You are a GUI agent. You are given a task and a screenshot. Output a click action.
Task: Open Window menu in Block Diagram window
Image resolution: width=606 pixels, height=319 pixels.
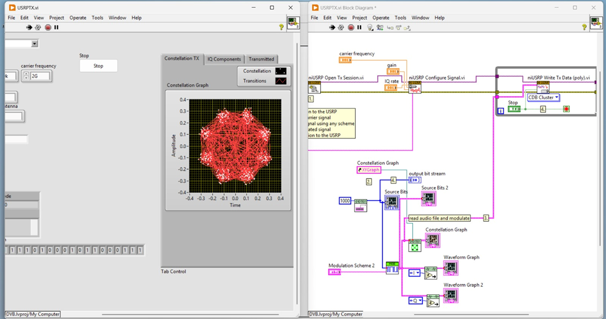pos(420,18)
